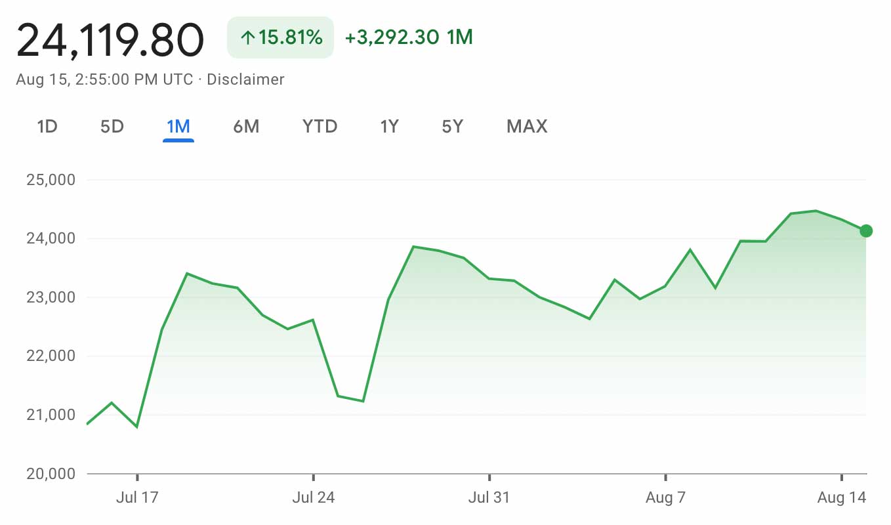Click the Aug 14 axis date marker
Viewport: 891px width, 525px height.
(x=842, y=497)
